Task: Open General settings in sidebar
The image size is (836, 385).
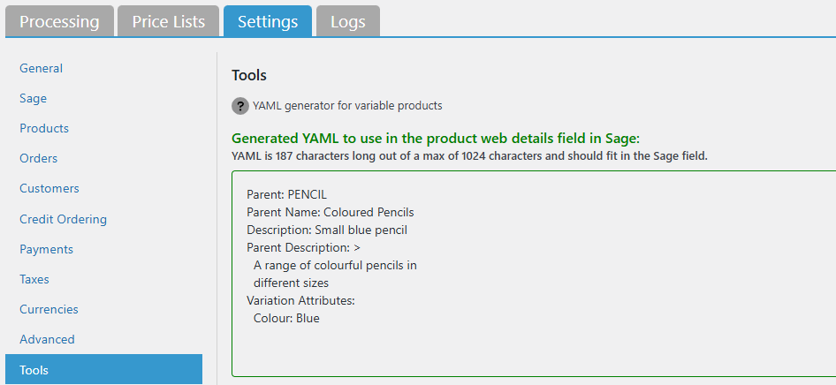Action: (42, 68)
